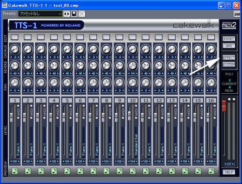Preview the sound for part 12
This screenshot has width=242, height=184.
pyautogui.click(x=159, y=171)
